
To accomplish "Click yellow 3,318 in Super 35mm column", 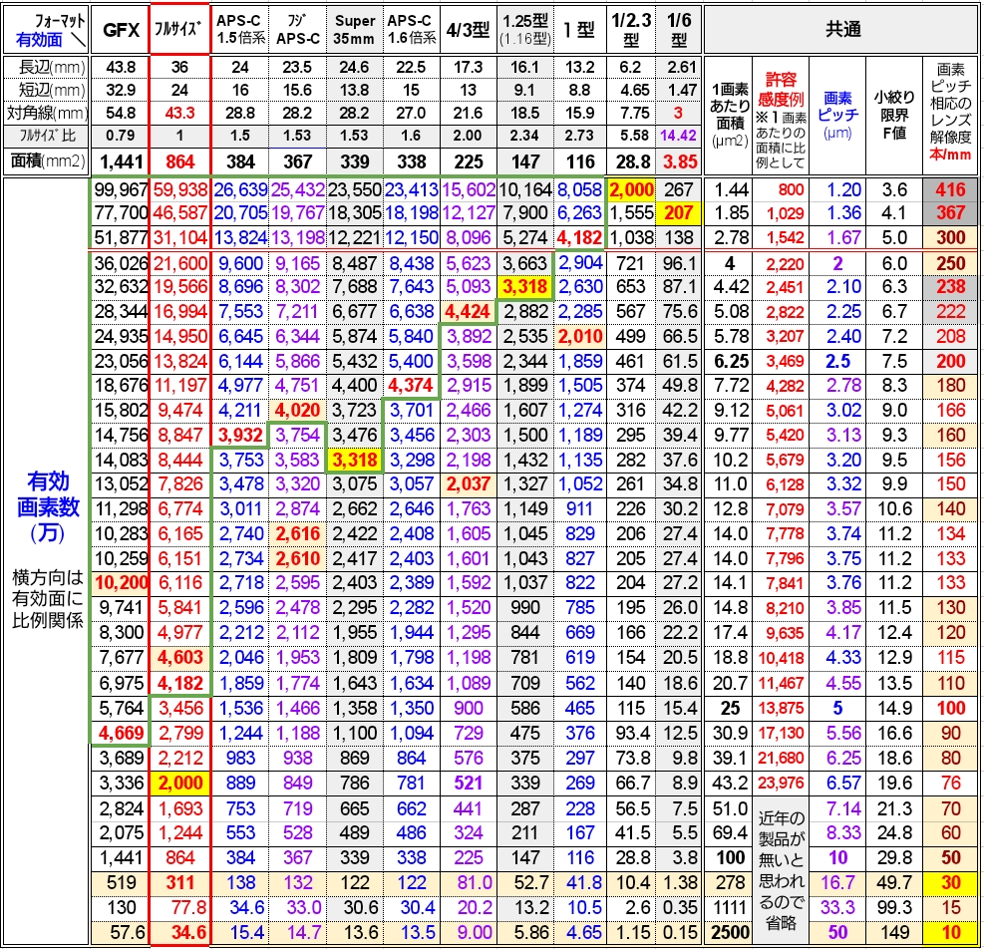I will click(x=355, y=461).
